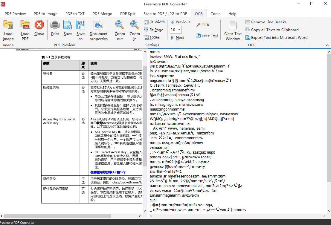Close the current PDF document
Screen dimensions: 331x225
(x=39, y=28)
